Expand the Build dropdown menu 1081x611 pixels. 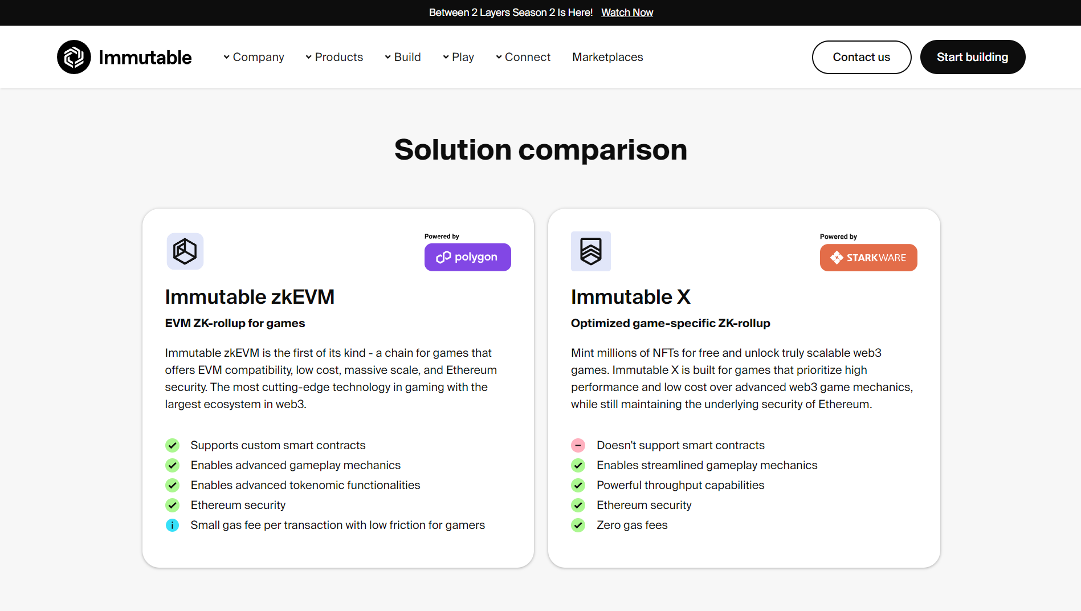point(402,57)
